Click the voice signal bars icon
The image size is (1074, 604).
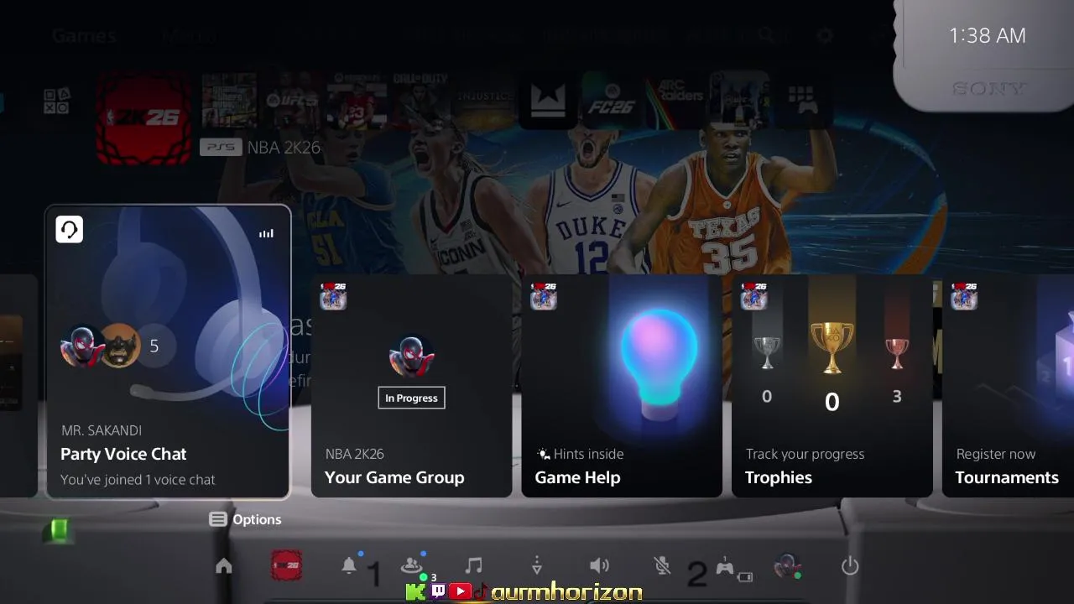coord(266,233)
